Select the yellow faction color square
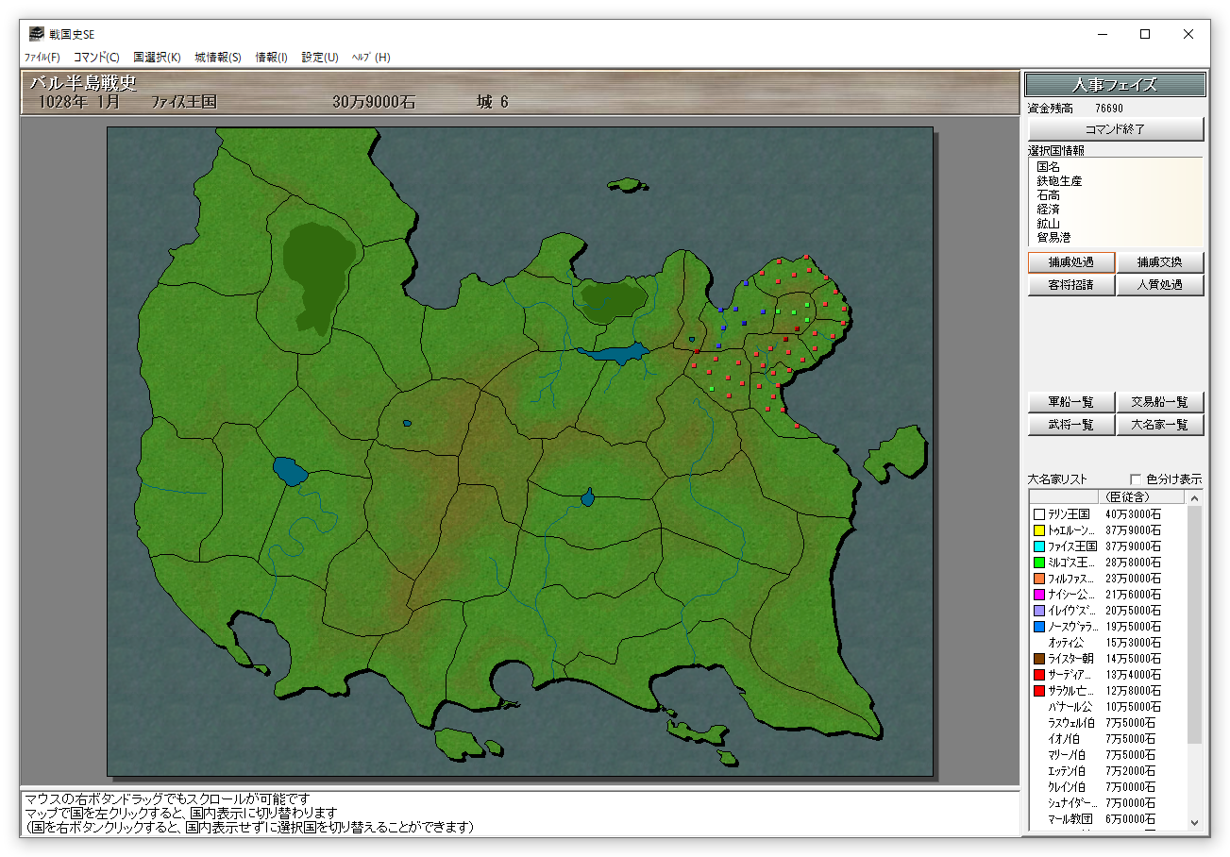Screen dimensions: 1230x857 point(1039,530)
